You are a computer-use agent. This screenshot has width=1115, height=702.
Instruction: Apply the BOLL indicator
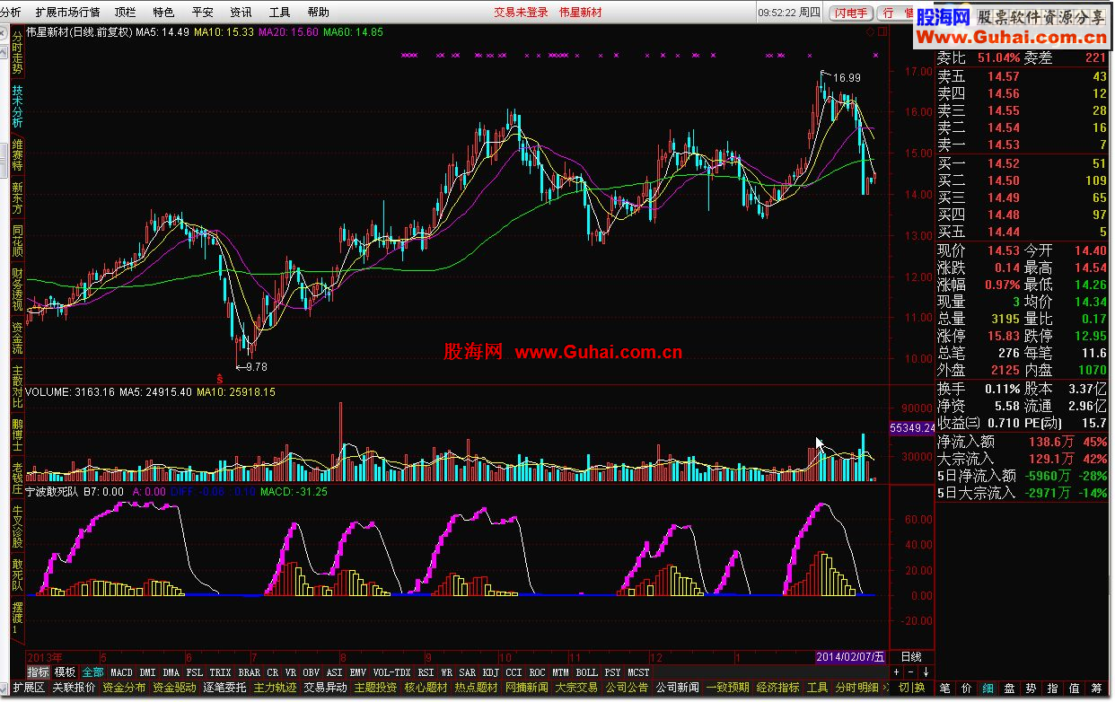[x=587, y=672]
